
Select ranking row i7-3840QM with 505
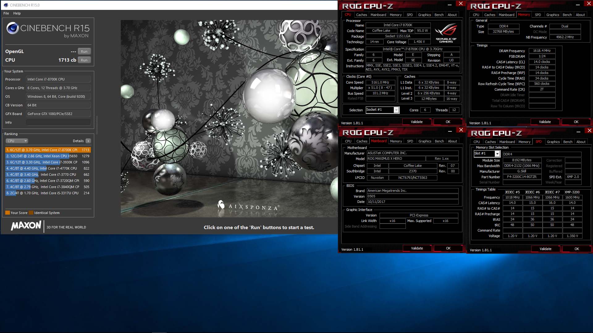(x=48, y=187)
